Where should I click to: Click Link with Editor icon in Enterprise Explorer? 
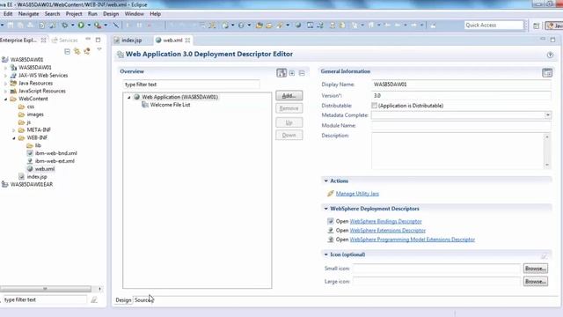(77, 52)
